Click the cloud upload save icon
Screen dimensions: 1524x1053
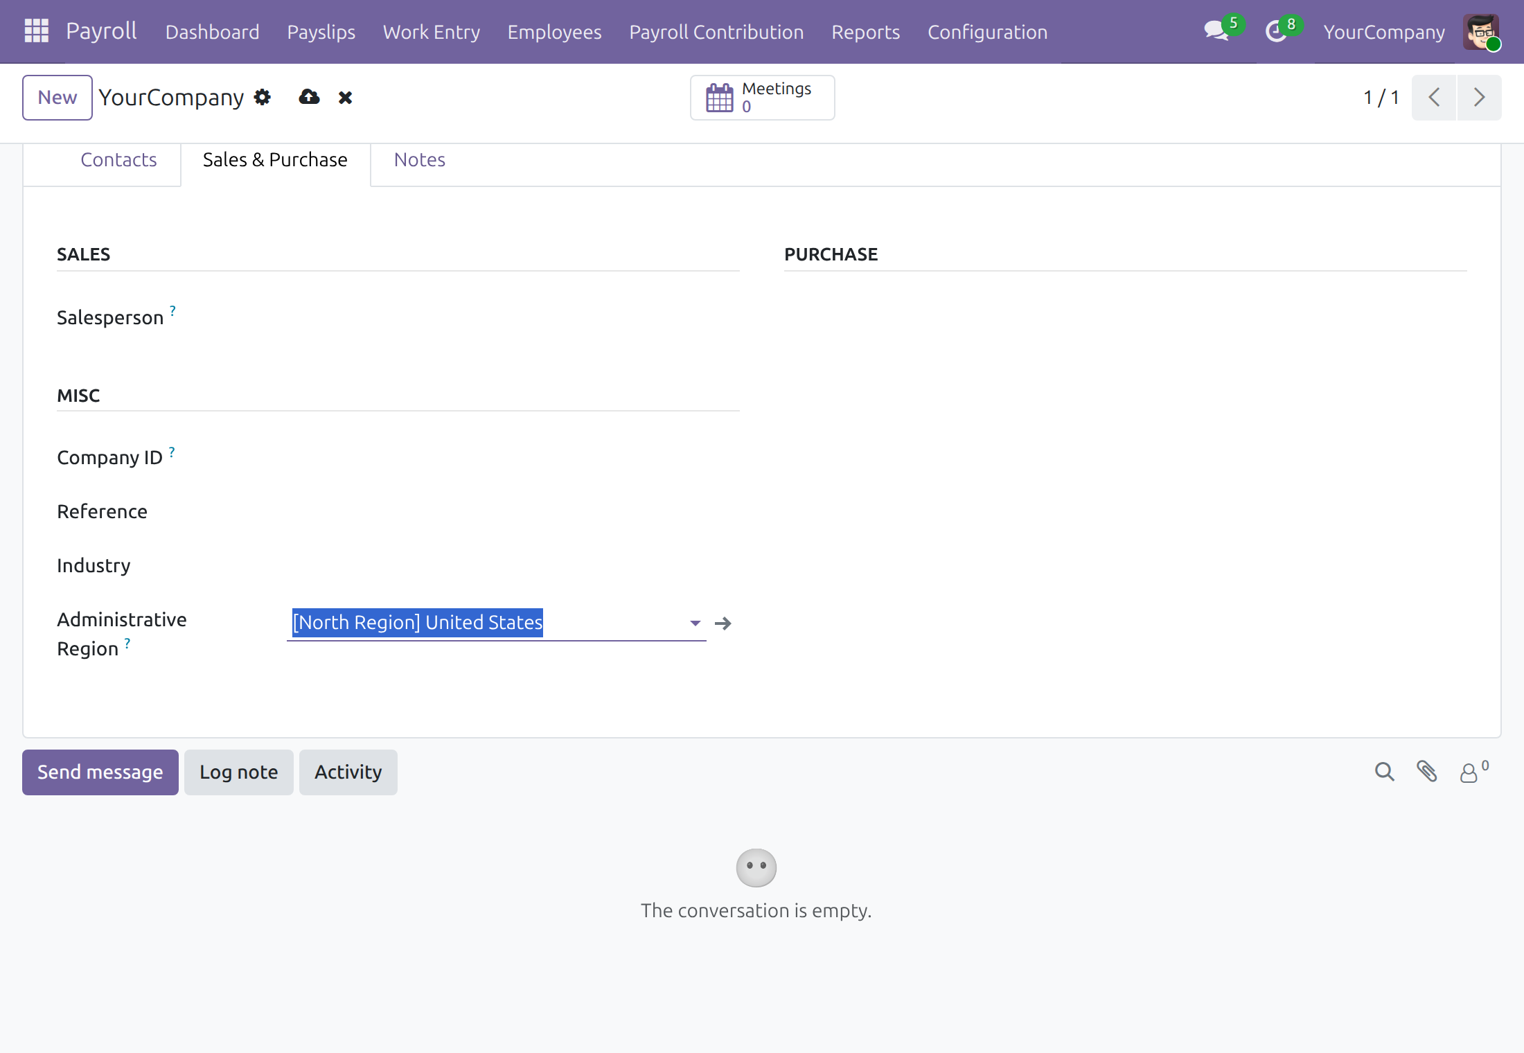click(x=309, y=97)
